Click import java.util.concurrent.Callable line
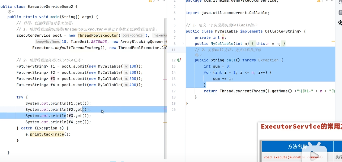The image size is (342, 162). (x=228, y=13)
